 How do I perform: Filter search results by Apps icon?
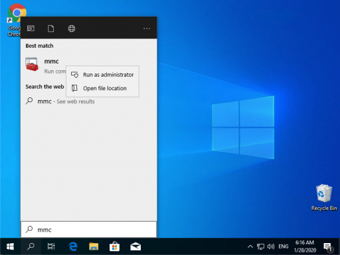tap(31, 28)
